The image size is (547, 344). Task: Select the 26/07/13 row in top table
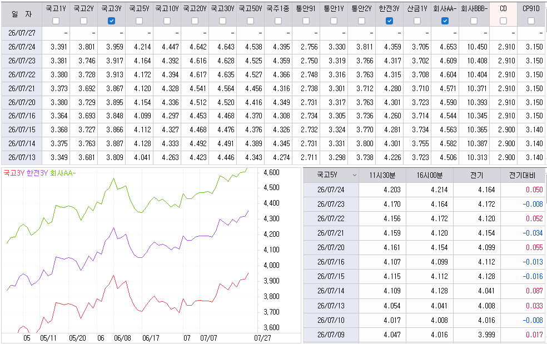pos(274,157)
